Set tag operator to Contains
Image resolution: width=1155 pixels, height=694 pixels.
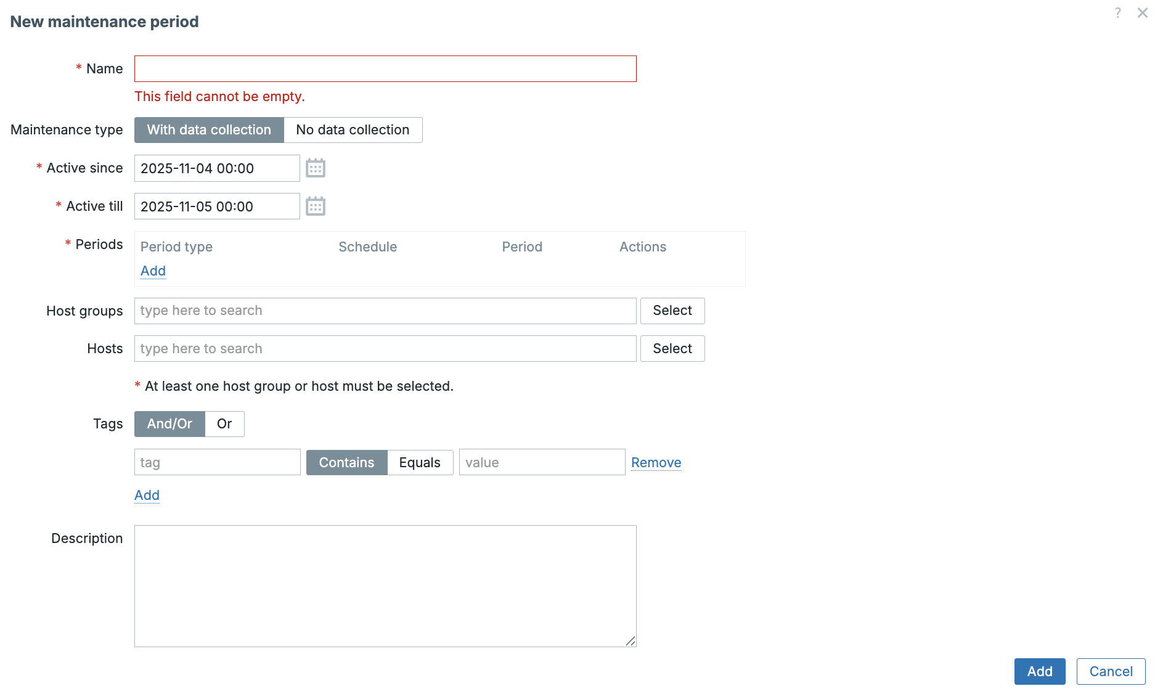(346, 462)
